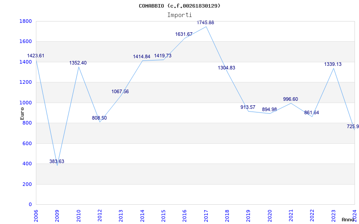The height and width of the screenshot is (224, 359).
Task: Click the 1200 y-axis tick label
Action: tap(26, 82)
